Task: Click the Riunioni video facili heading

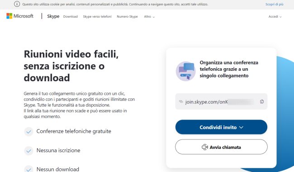Action: [x=71, y=66]
